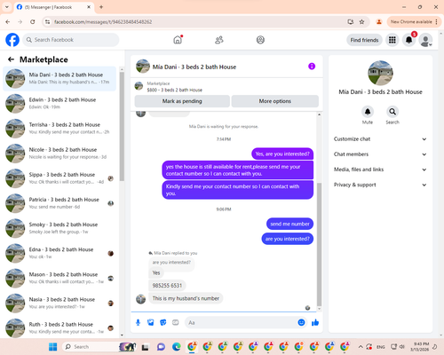Expand Media, files and links section
Viewport: 444px width, 355px height.
380,170
